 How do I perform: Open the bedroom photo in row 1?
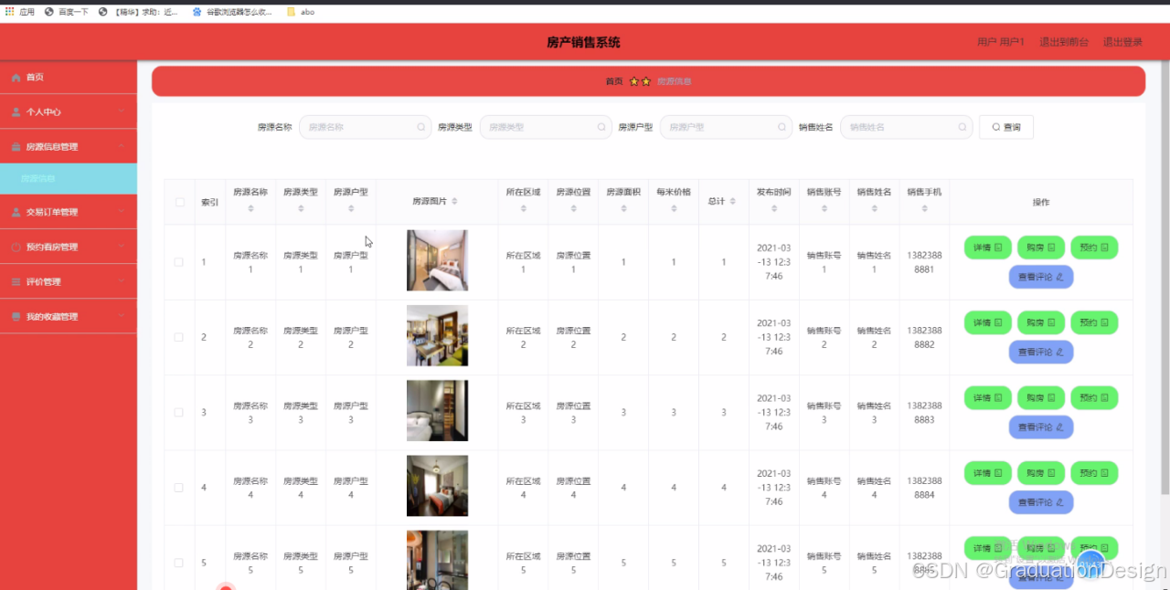click(437, 260)
